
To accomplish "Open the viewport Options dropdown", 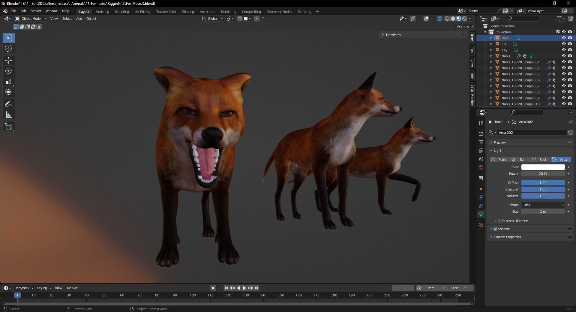I will click(464, 27).
